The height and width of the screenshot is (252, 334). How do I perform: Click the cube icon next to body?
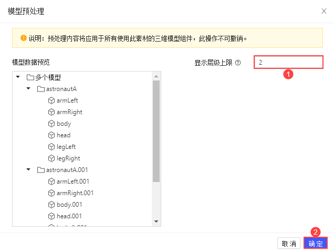tap(51, 124)
